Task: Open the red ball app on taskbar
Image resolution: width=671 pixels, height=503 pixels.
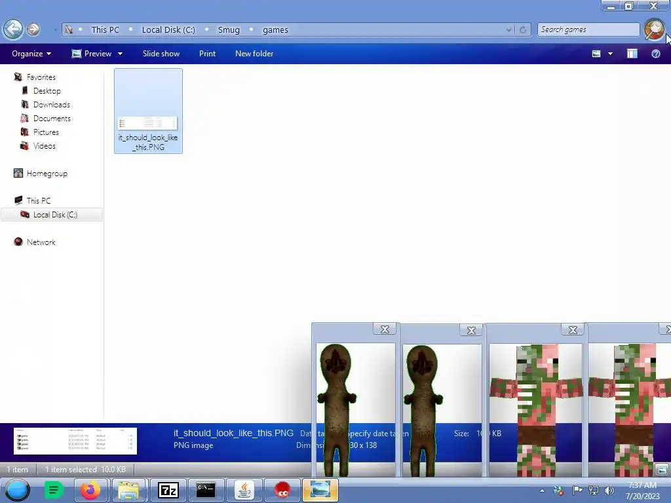Action: tap(282, 490)
